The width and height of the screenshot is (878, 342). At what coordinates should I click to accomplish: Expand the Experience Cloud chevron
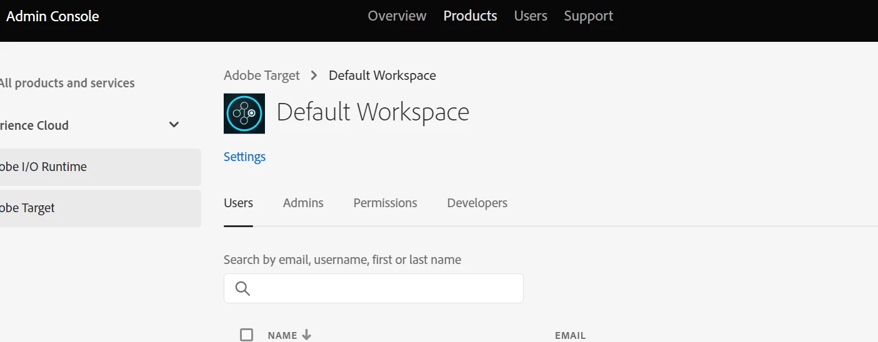click(x=174, y=125)
